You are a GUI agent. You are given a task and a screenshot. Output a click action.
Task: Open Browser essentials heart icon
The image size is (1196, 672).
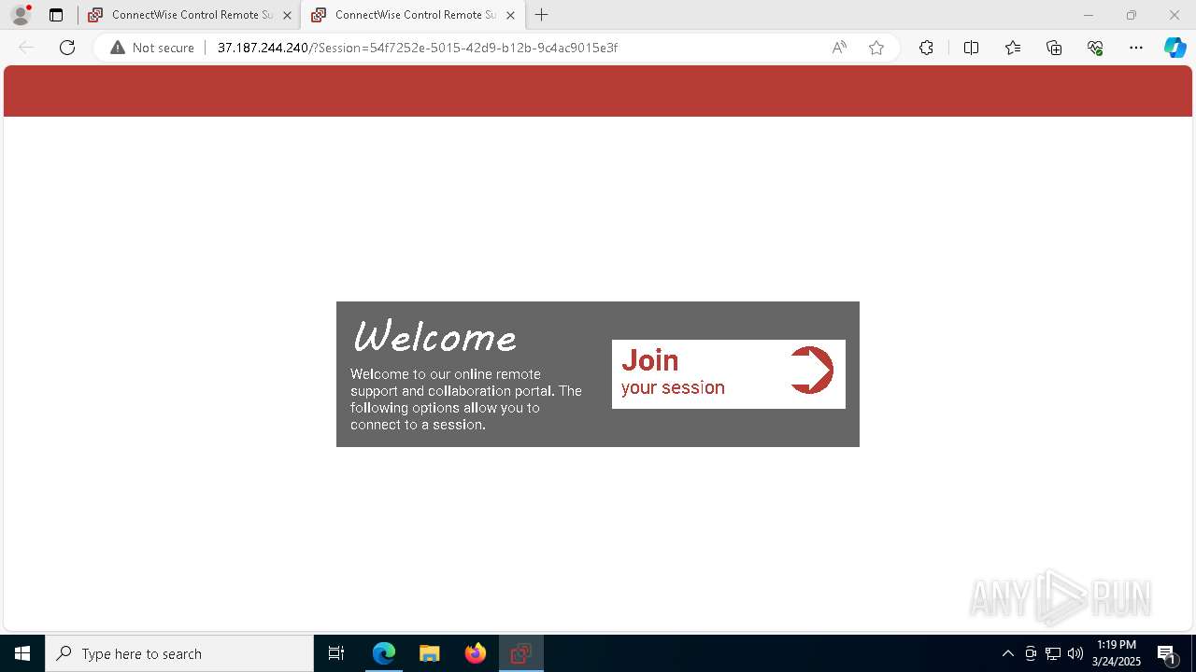pyautogui.click(x=1095, y=48)
